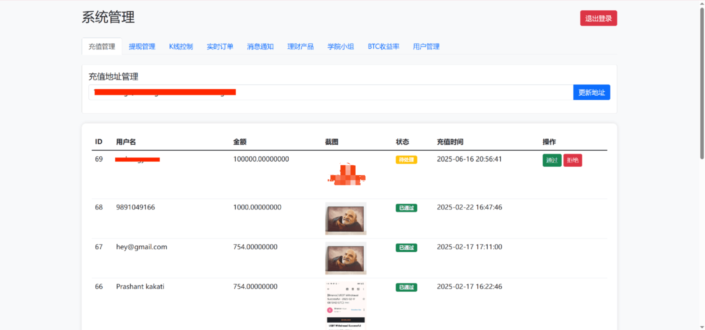Open the BTC收益率 tab
The width and height of the screenshot is (705, 330).
point(383,47)
